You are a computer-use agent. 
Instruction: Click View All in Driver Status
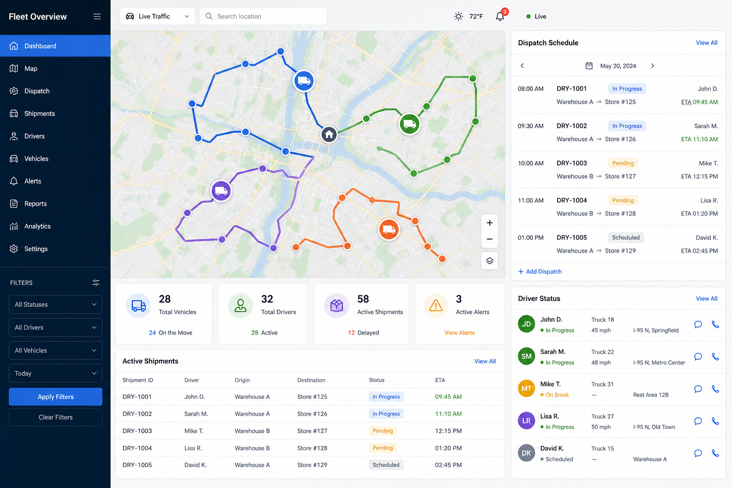click(x=706, y=298)
